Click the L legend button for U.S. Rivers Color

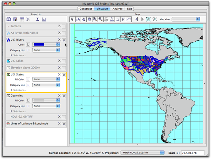[28, 44]
